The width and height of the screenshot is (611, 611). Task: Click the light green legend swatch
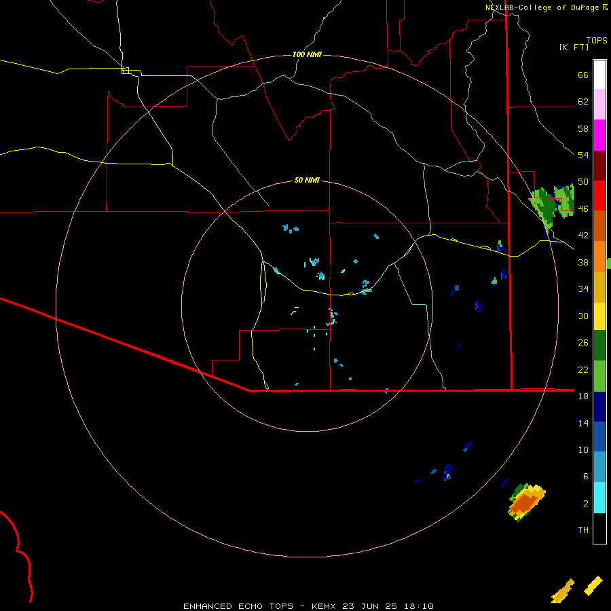(x=599, y=376)
